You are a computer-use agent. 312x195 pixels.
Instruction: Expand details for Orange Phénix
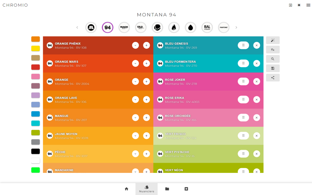[x=135, y=45]
